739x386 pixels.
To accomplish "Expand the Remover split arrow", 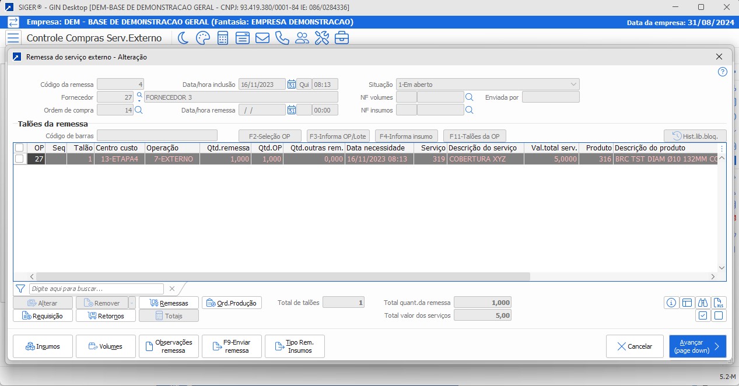I will [x=132, y=303].
